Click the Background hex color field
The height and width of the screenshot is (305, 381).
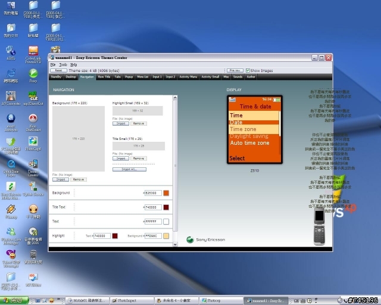click(x=153, y=193)
